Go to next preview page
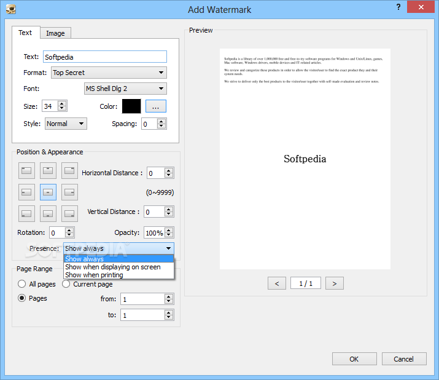439x380 pixels. pos(335,283)
